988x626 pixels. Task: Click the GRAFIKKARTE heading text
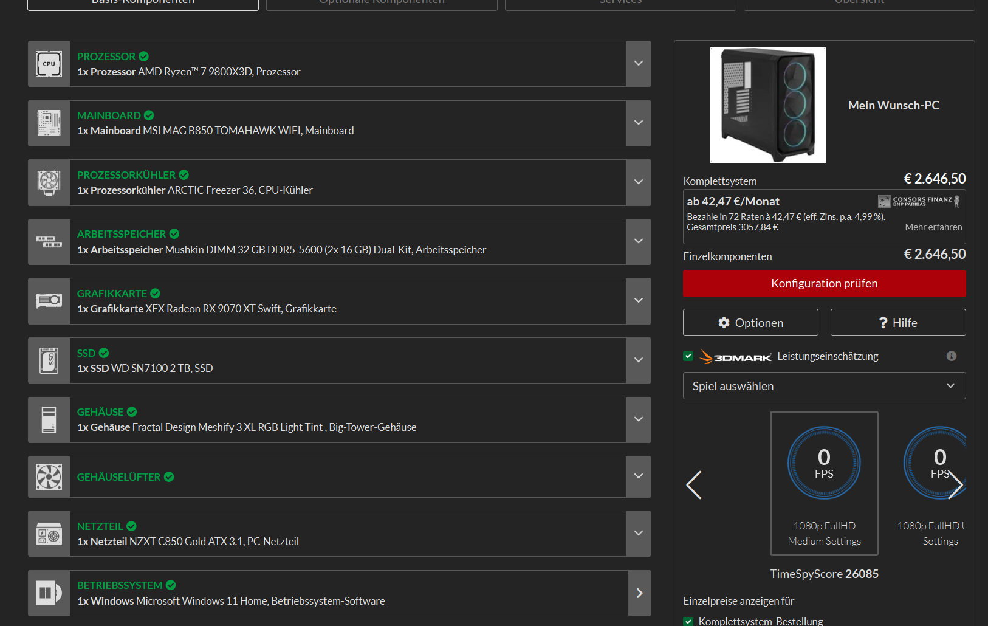pos(112,294)
